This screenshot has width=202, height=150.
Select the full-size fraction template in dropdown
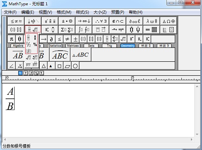(x=28, y=37)
